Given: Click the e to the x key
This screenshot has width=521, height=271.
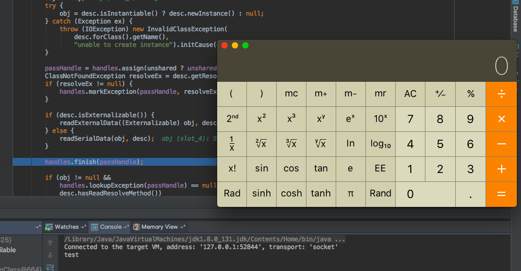Looking at the screenshot, I should point(350,119).
